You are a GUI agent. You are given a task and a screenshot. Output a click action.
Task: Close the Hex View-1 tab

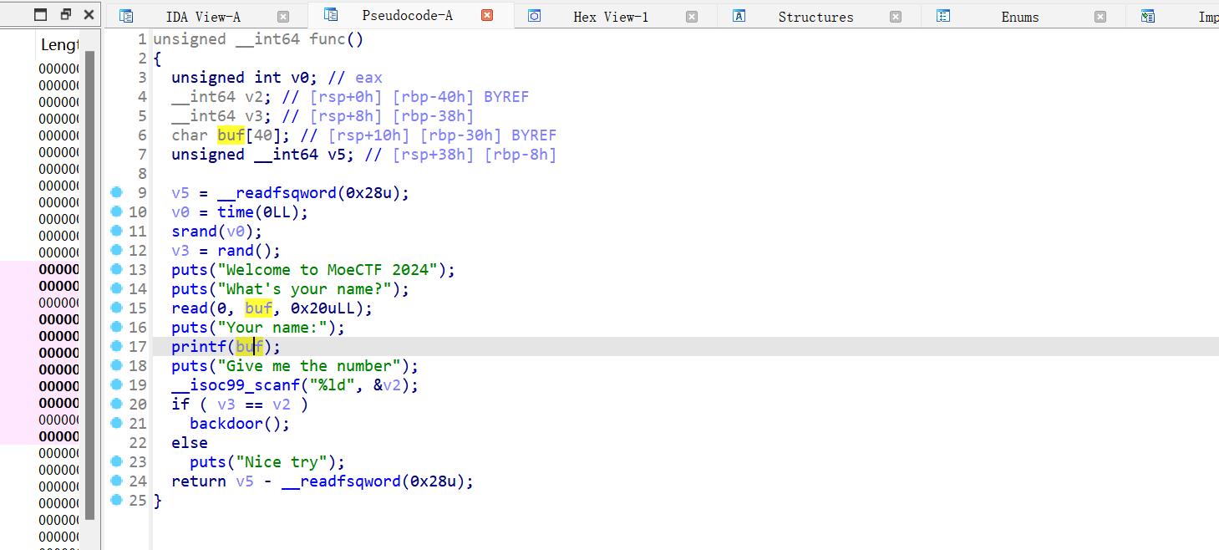pyautogui.click(x=691, y=17)
